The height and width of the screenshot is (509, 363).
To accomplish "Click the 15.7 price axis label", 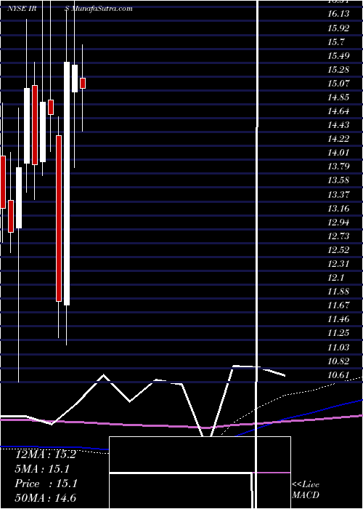I will [336, 42].
